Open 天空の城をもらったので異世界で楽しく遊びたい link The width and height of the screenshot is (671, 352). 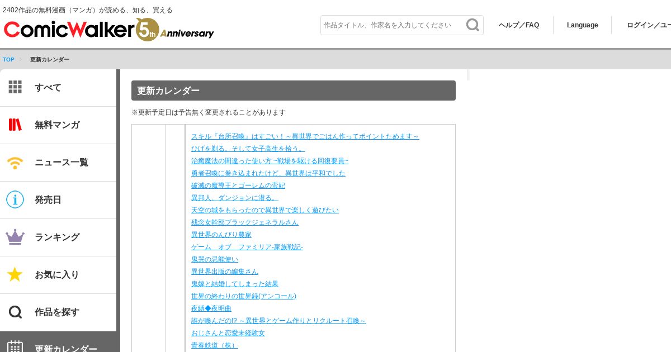265,210
